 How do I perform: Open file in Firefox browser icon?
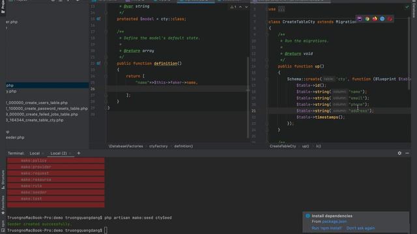point(375,19)
